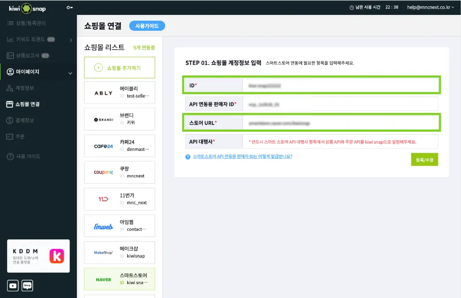Screen dimensions: 461x298
Task: Click the blue question mark help icon
Action: point(188,157)
